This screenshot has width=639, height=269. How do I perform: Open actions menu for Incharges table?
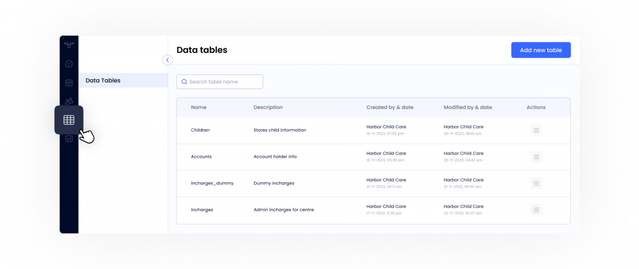[x=536, y=210]
